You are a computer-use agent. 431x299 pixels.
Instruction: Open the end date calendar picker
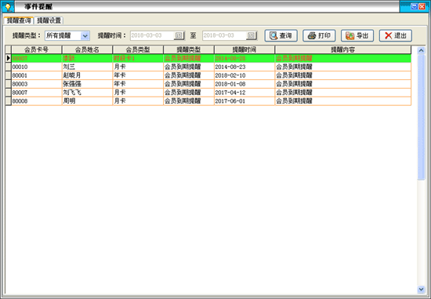[252, 35]
